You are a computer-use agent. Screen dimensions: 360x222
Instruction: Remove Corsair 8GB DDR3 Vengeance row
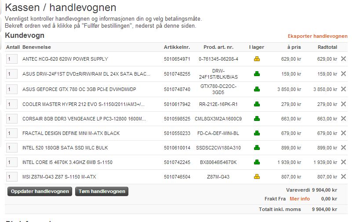(x=343, y=118)
